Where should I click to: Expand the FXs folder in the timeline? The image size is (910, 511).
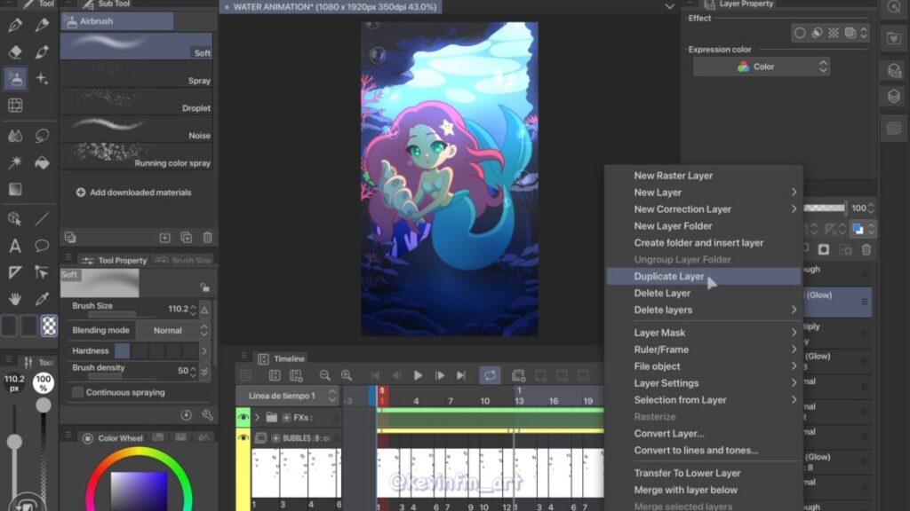(257, 417)
